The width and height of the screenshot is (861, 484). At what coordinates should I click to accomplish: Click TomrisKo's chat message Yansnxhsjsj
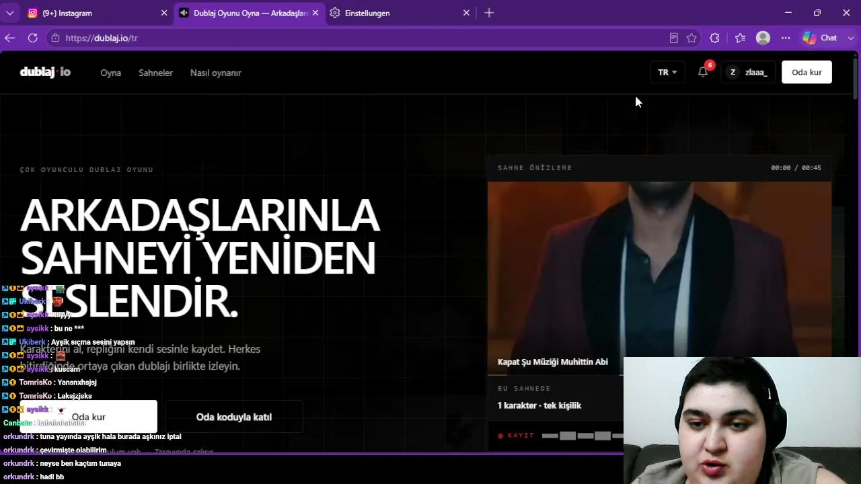(x=77, y=382)
